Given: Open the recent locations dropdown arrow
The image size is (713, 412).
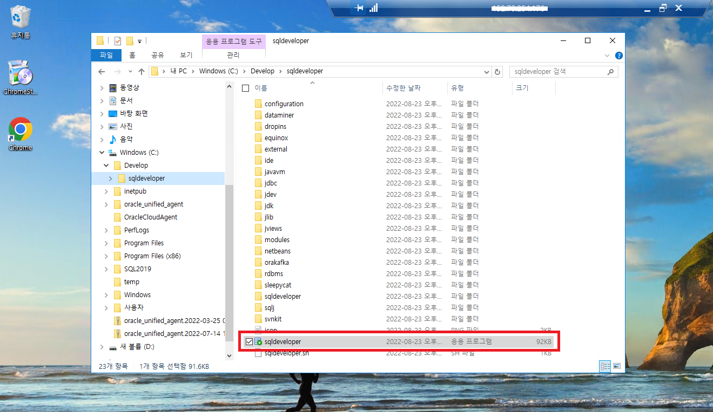Looking at the screenshot, I should pos(130,71).
